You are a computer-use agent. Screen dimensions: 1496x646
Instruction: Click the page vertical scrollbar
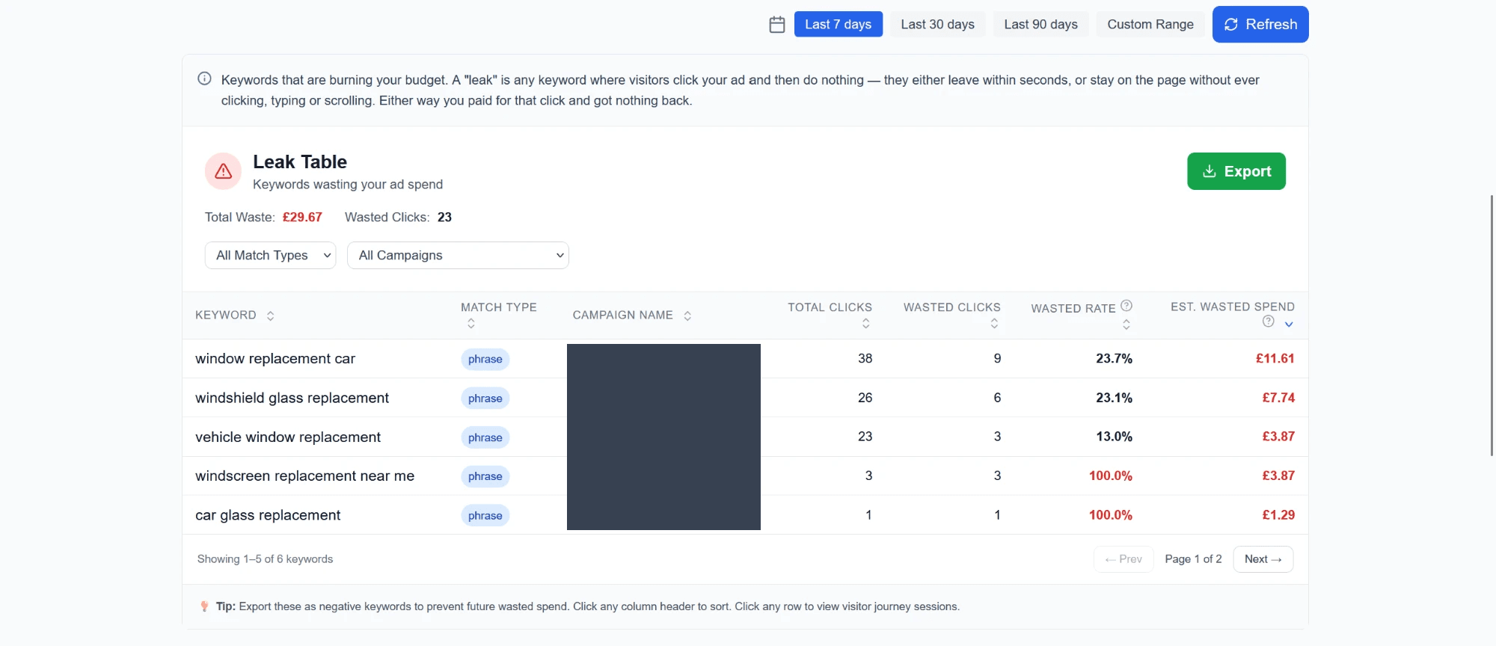pyautogui.click(x=1492, y=325)
